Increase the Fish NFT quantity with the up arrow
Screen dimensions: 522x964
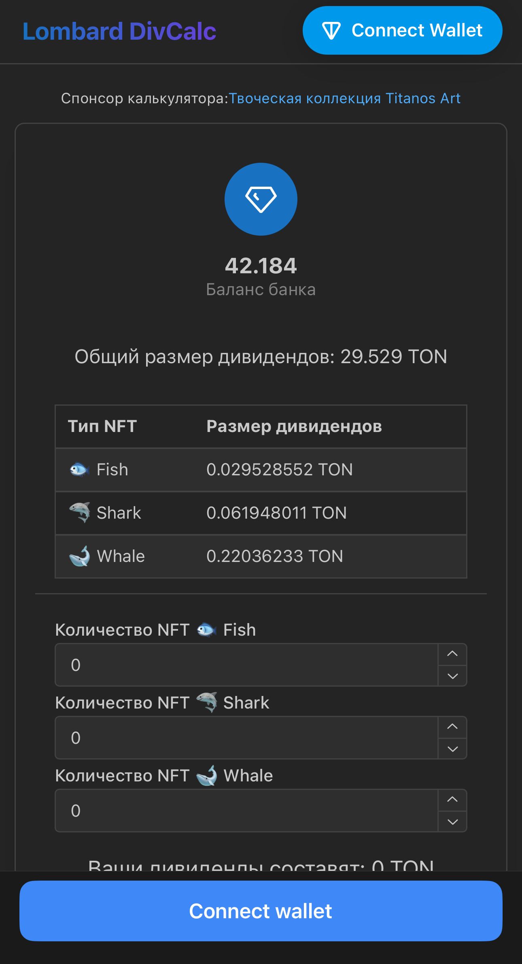[452, 654]
